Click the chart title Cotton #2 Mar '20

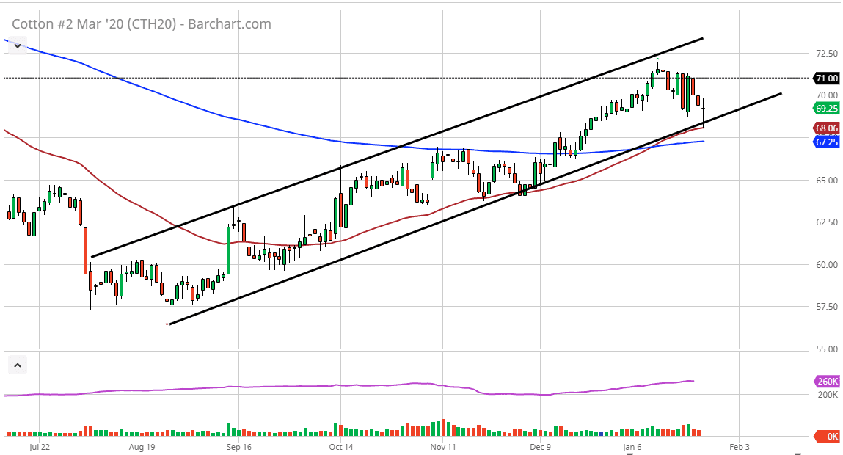click(142, 24)
